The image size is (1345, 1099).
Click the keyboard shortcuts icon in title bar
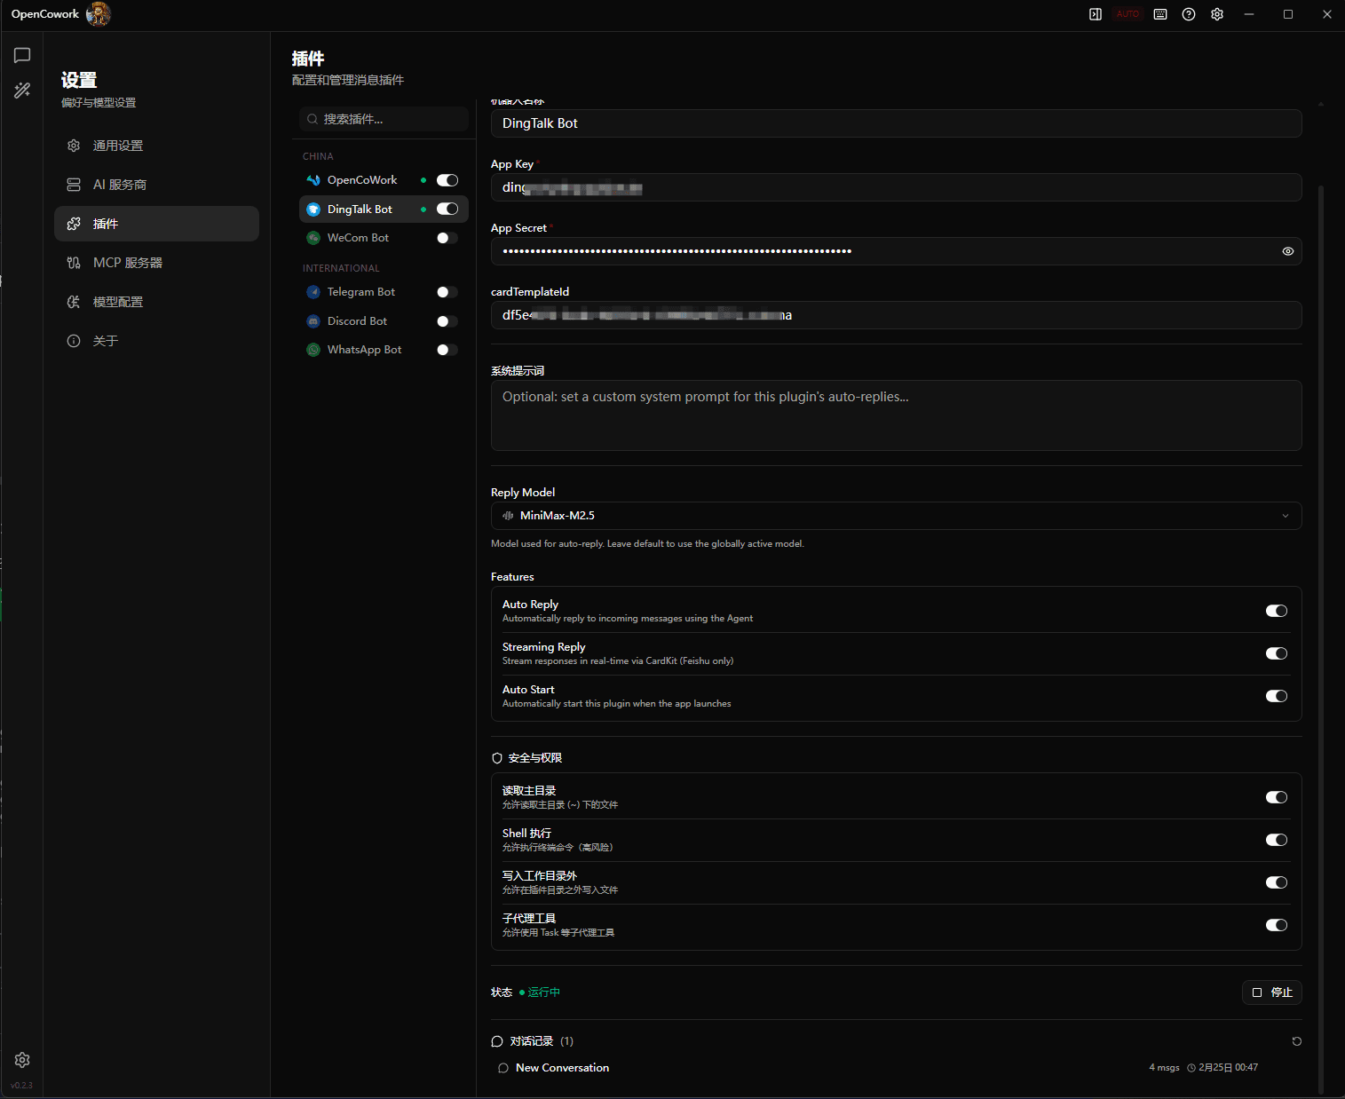[1160, 14]
